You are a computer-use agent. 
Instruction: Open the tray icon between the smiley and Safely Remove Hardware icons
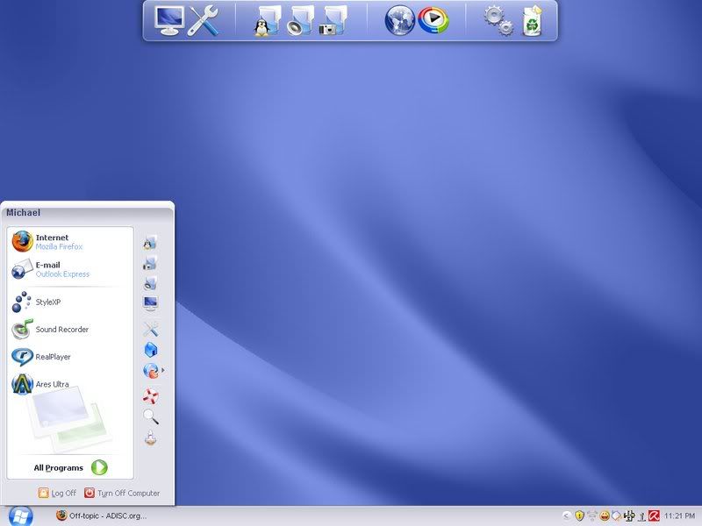pos(617,515)
